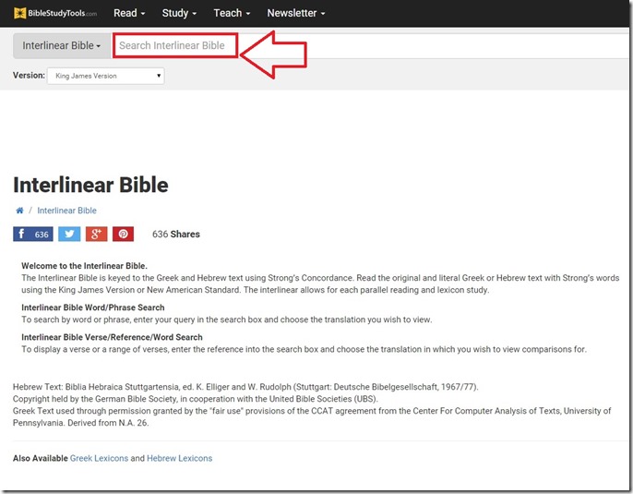Expand the Interlinear Bible search-type dropdown
This screenshot has width=633, height=494.
(61, 45)
